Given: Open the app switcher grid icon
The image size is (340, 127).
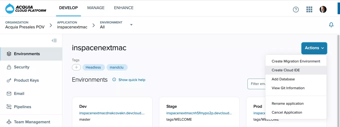Looking at the screenshot, I should tap(309, 10).
